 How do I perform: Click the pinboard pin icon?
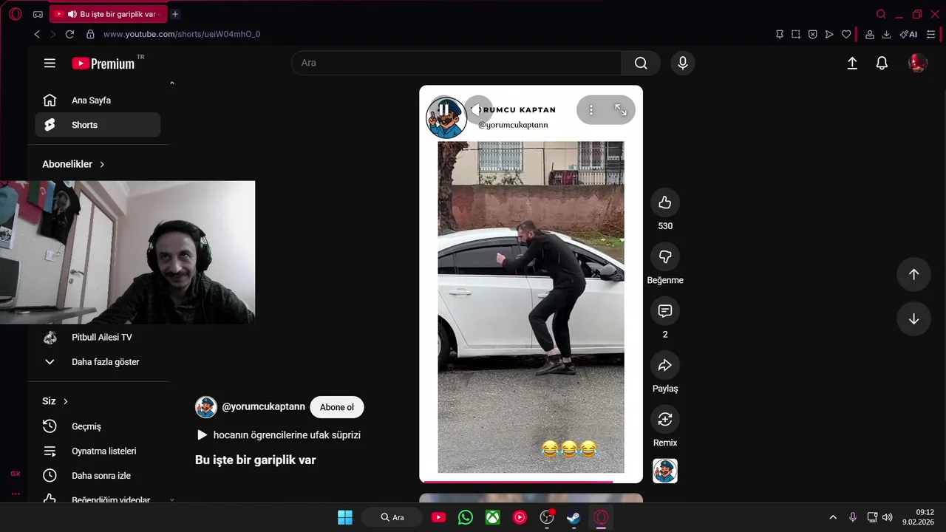coord(780,34)
